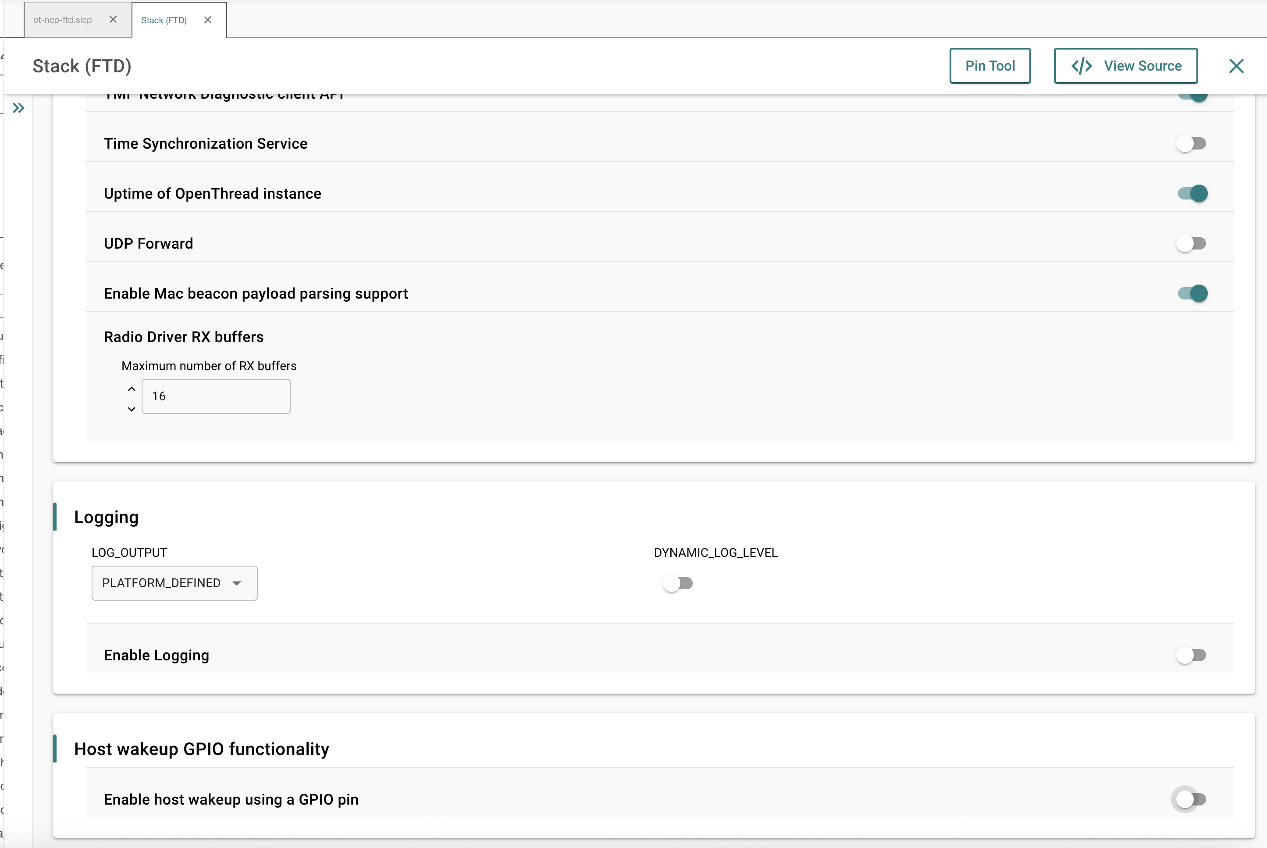1267x848 pixels.
Task: Enable host wakeup using a GPIO pin
Action: coord(1190,799)
